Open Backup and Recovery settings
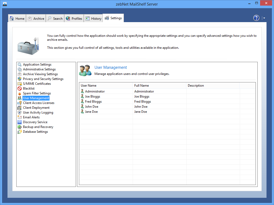Screen dimensions: 274x205 (x=38, y=127)
